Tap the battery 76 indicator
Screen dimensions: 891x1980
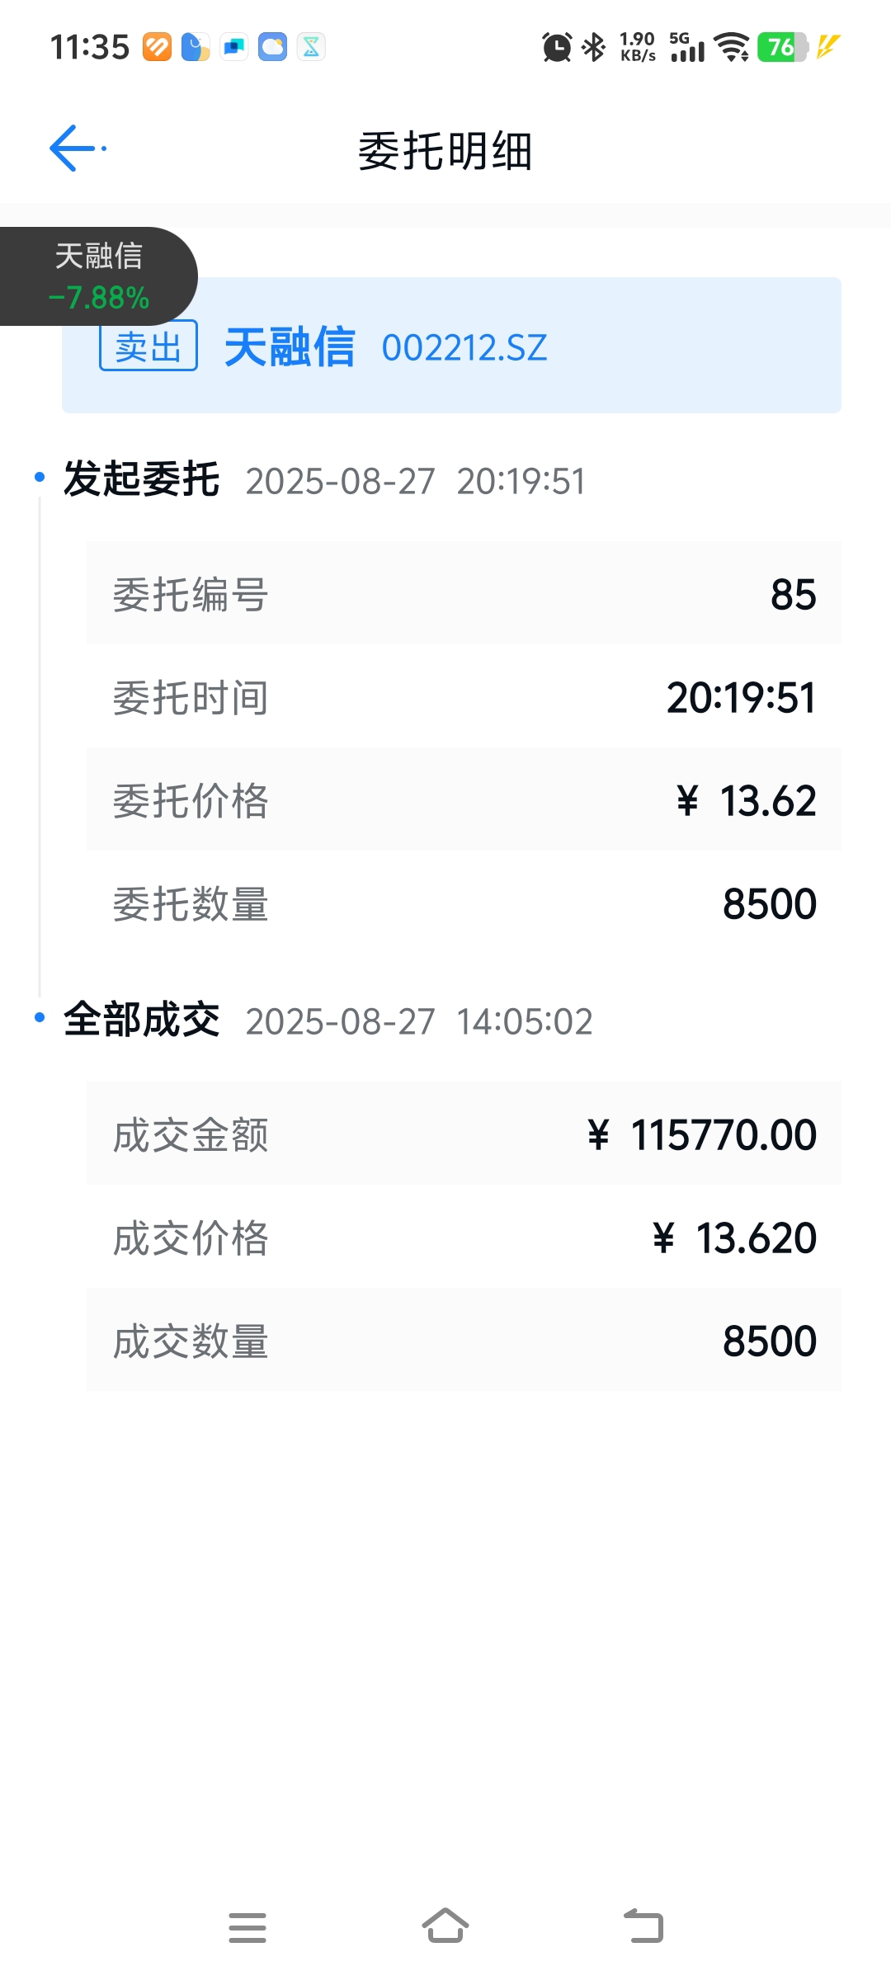tap(782, 47)
